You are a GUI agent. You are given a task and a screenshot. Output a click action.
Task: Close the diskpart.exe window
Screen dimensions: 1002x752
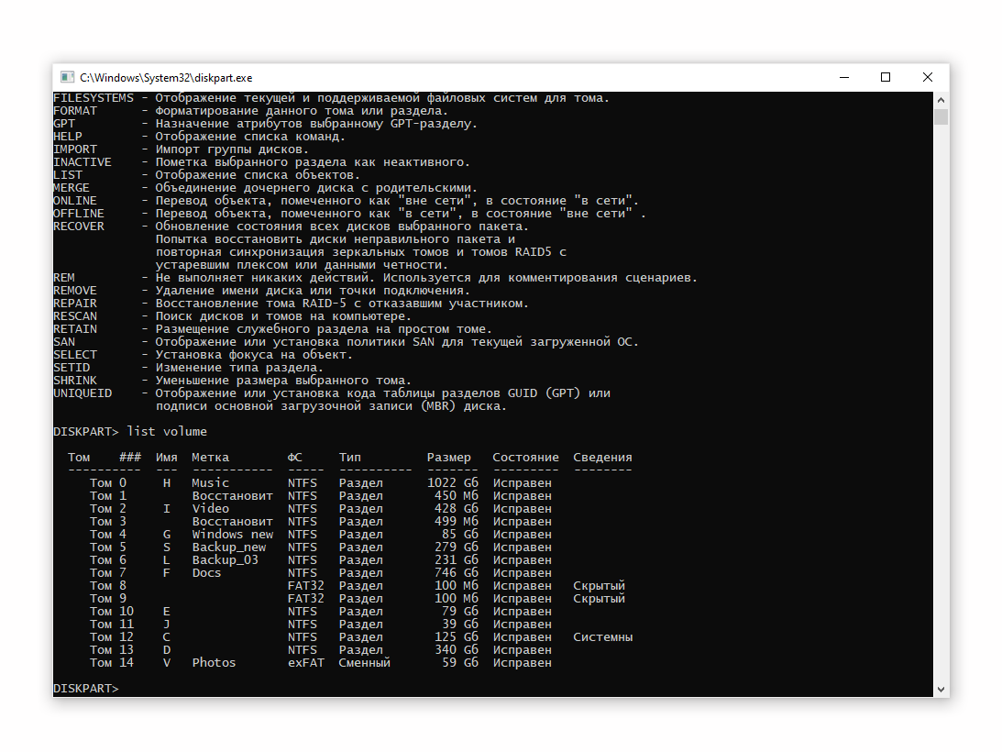927,77
